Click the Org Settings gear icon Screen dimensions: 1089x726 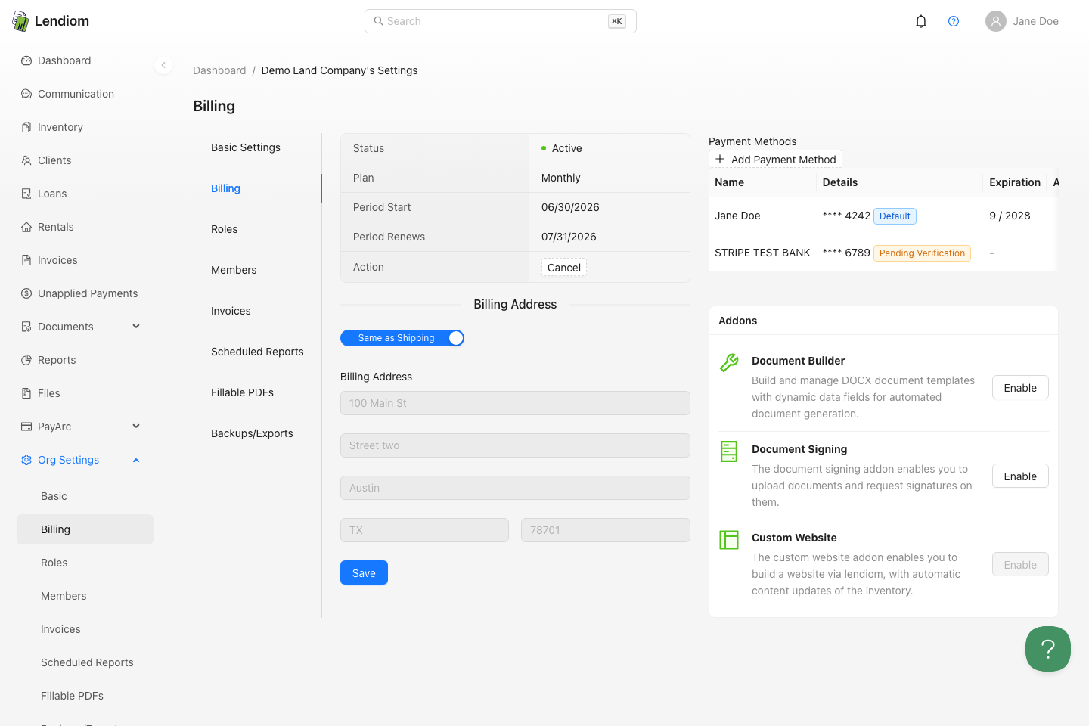pos(26,460)
